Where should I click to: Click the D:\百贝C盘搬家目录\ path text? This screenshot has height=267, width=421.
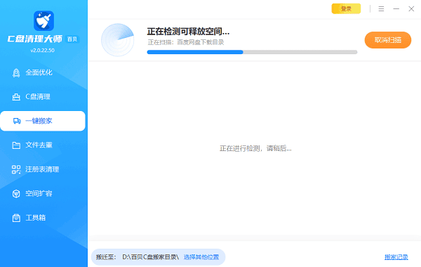pyautogui.click(x=151, y=257)
